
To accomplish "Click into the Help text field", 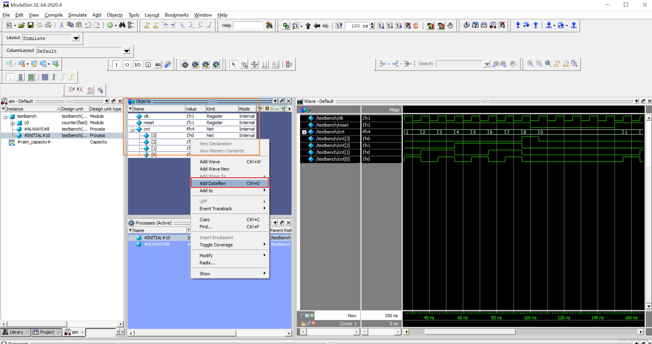I will pyautogui.click(x=248, y=25).
